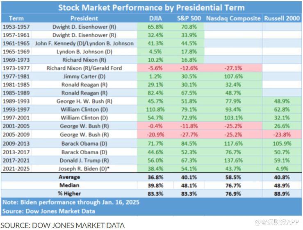Select the 110.8% DJIA value cell
The width and height of the screenshot is (303, 230).
point(156,110)
